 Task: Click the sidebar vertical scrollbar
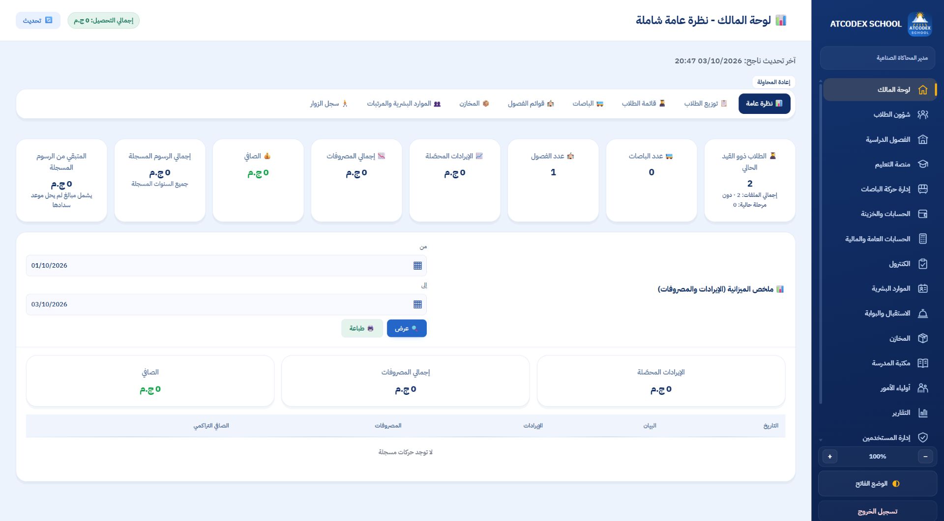click(x=821, y=243)
